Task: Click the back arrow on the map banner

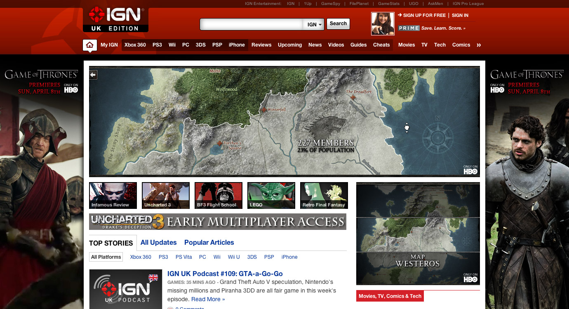Action: 93,75
